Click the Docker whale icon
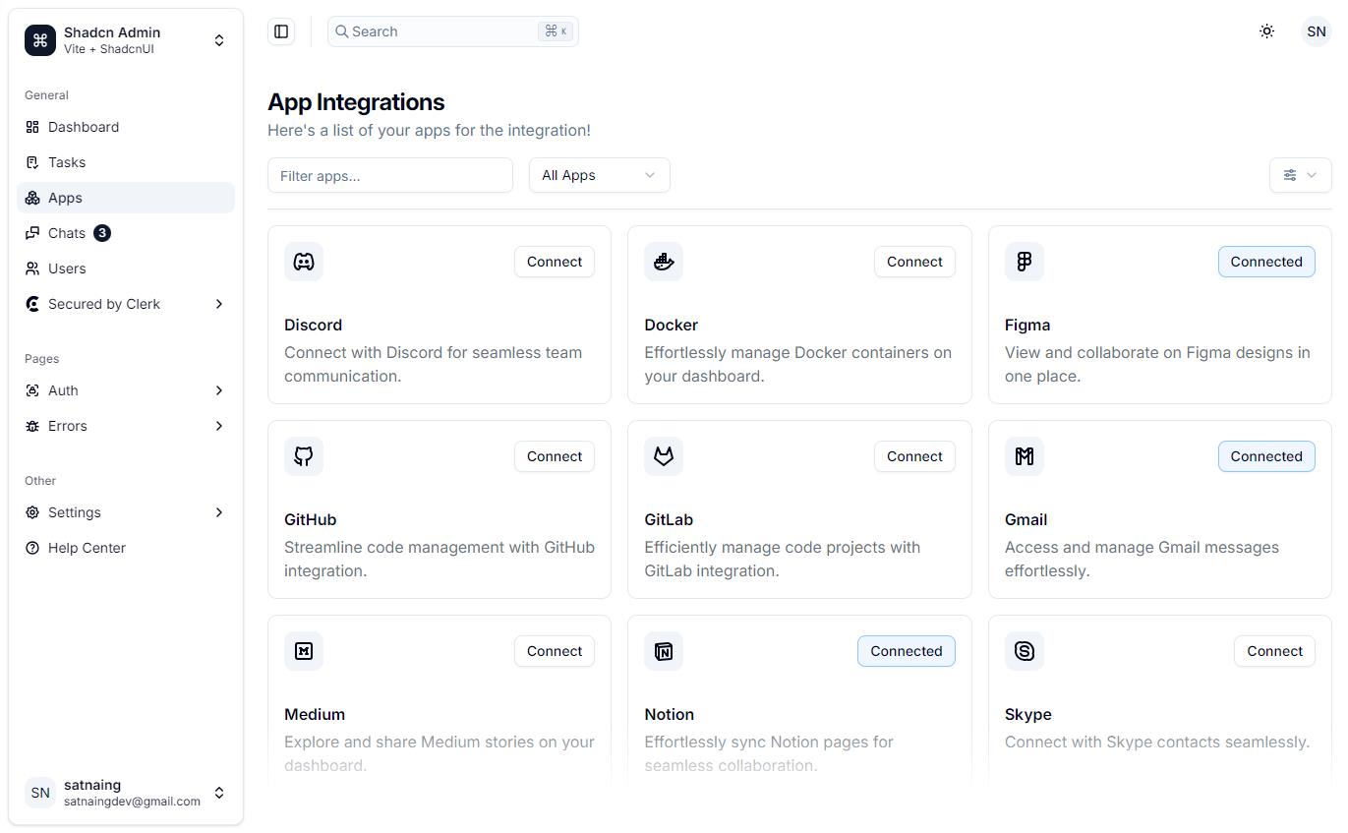Viewport: 1348px width, 833px height. [x=664, y=262]
